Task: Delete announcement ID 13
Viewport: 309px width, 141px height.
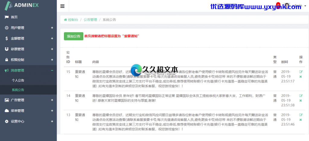Action: click(301, 120)
